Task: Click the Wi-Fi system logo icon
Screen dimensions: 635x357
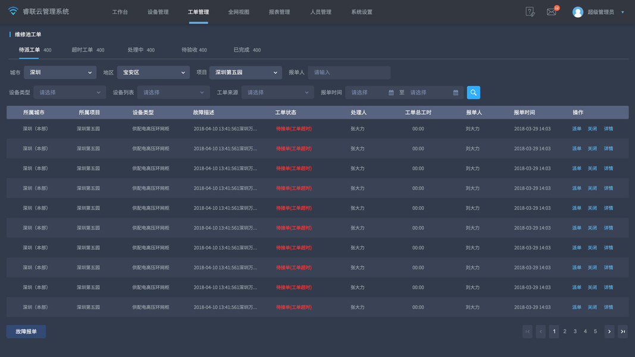Action: (13, 11)
